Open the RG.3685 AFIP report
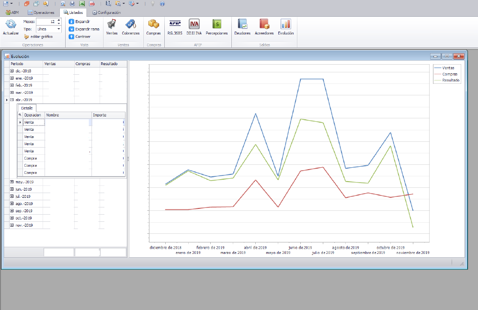 (174, 24)
